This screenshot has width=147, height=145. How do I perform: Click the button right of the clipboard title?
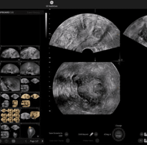click(33, 12)
